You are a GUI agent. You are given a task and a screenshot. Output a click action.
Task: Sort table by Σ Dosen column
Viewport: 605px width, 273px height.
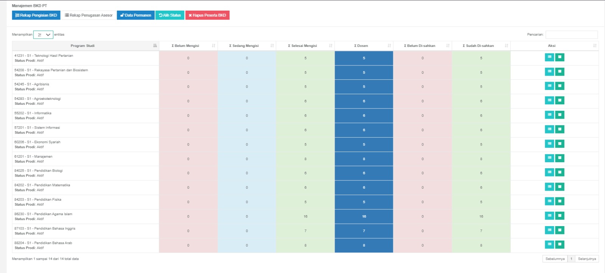(x=363, y=46)
